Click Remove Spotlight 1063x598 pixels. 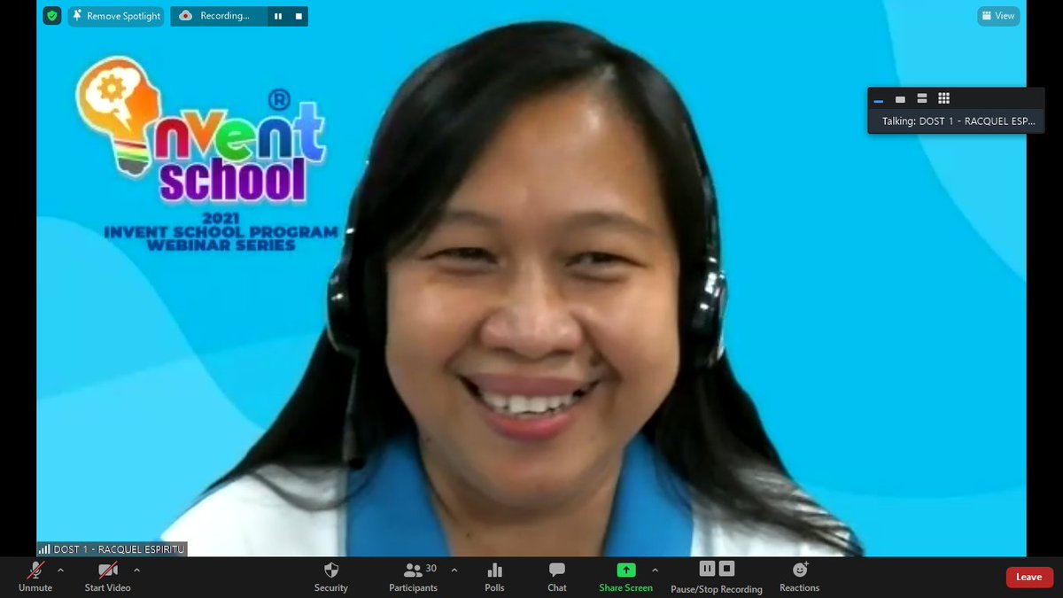click(116, 16)
